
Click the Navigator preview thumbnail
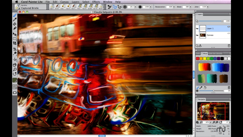point(213,111)
